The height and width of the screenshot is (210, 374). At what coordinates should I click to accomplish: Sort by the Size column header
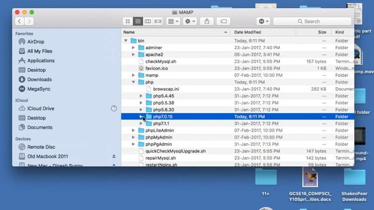[322, 32]
